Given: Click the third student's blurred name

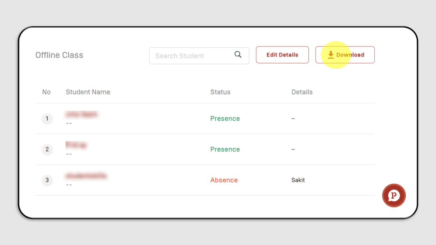Looking at the screenshot, I should tap(86, 176).
